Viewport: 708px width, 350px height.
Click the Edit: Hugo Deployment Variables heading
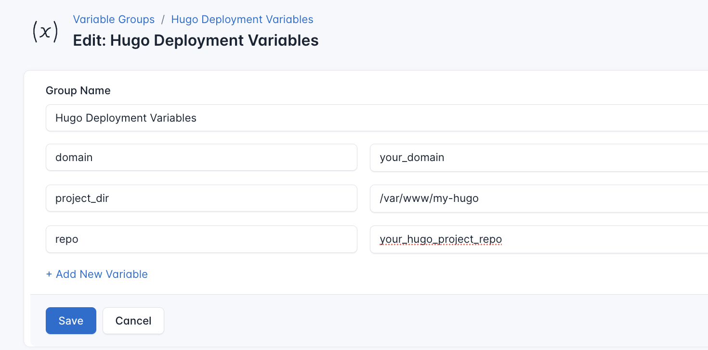coord(196,40)
